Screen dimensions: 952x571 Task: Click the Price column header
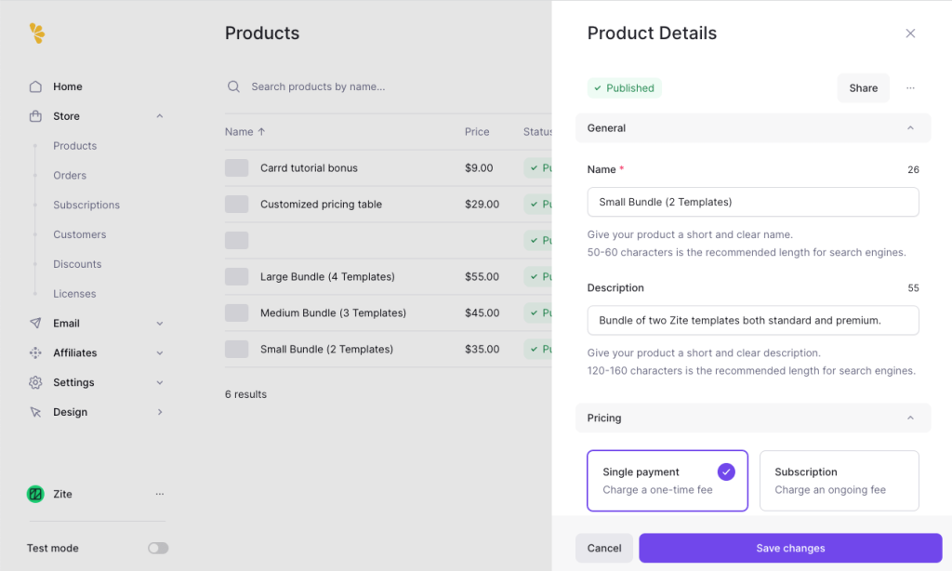pos(477,132)
